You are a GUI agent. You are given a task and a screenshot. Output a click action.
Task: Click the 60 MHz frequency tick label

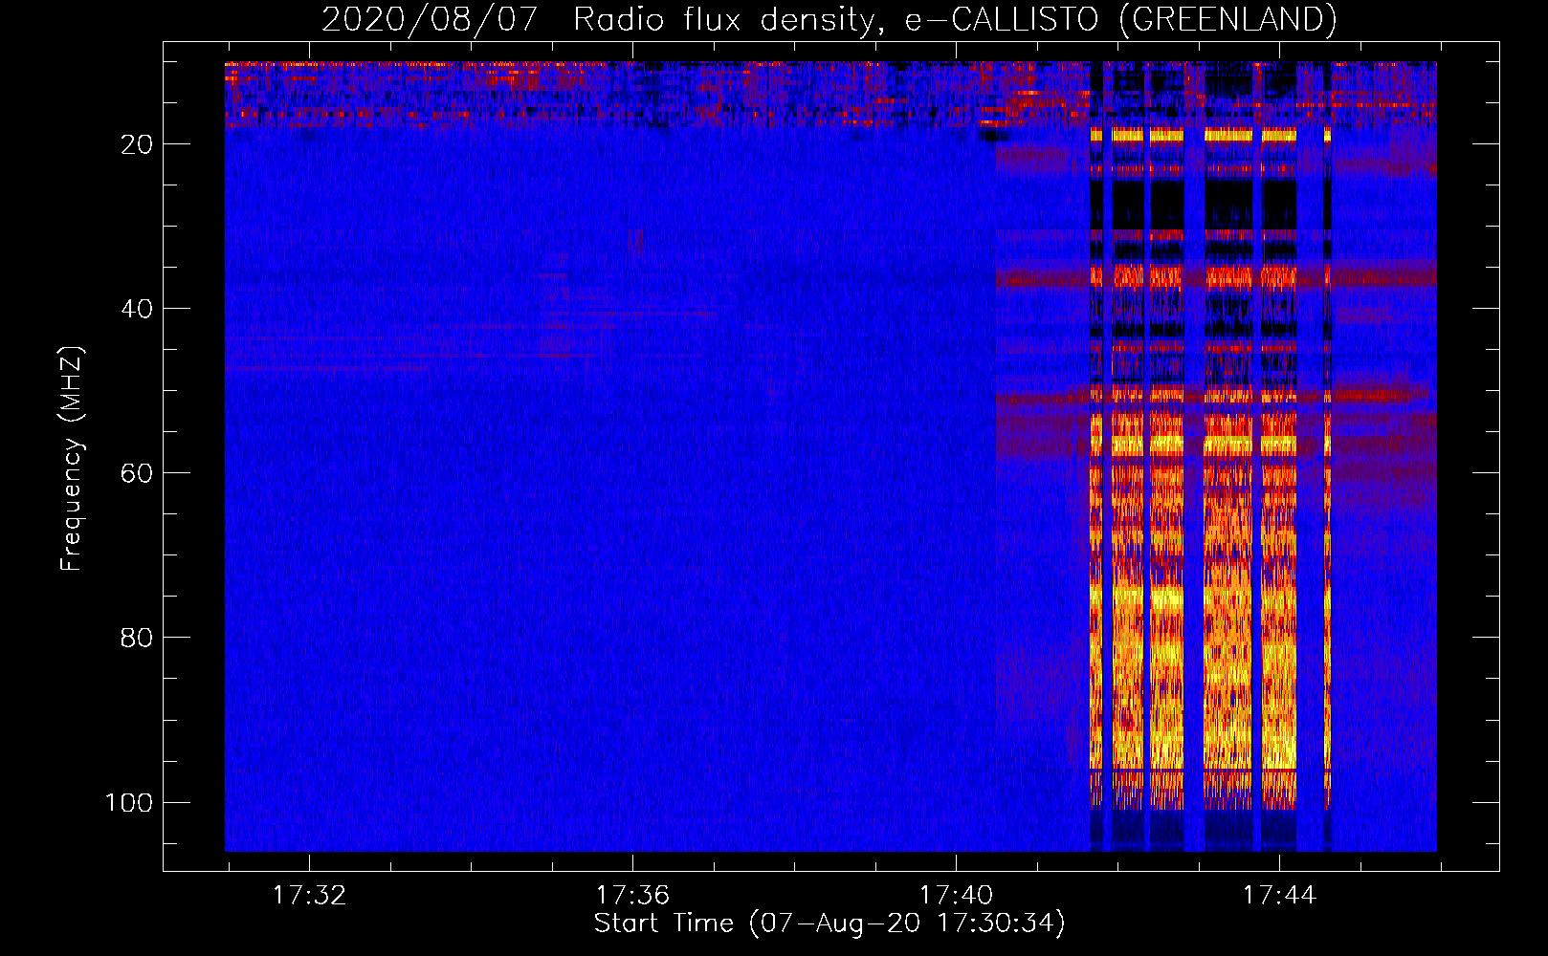click(x=137, y=473)
